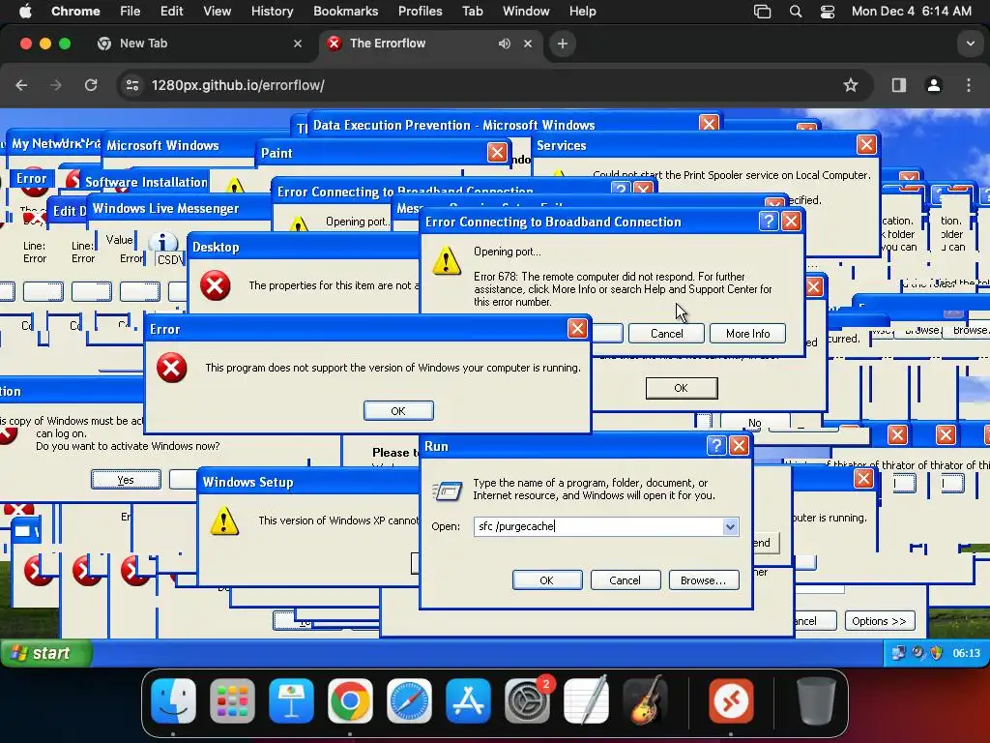The height and width of the screenshot is (743, 990).
Task: Mute the Errorflow tab audio icon
Action: pos(504,44)
